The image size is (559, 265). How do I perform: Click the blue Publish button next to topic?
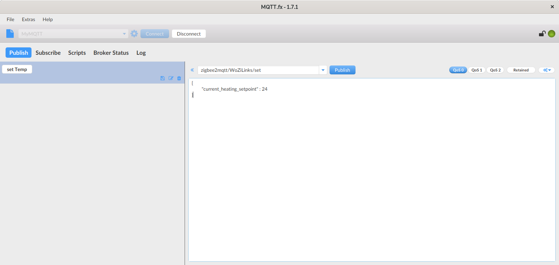pyautogui.click(x=342, y=70)
